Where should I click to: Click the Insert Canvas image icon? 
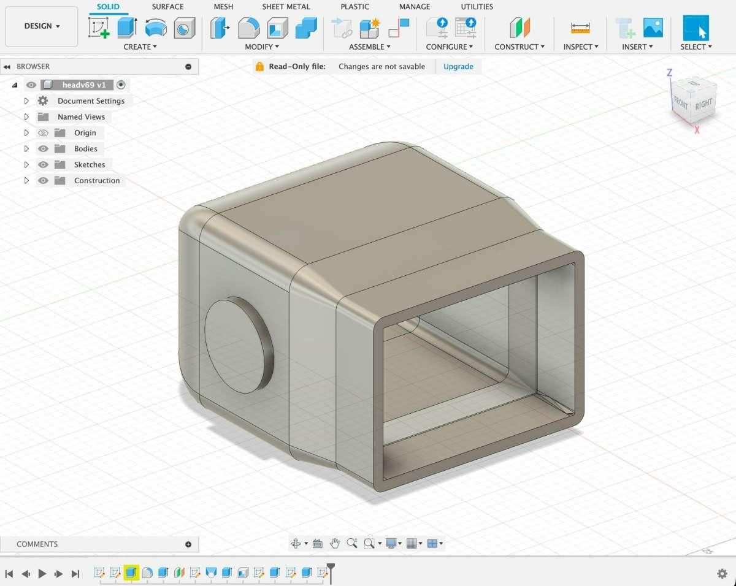tap(653, 28)
